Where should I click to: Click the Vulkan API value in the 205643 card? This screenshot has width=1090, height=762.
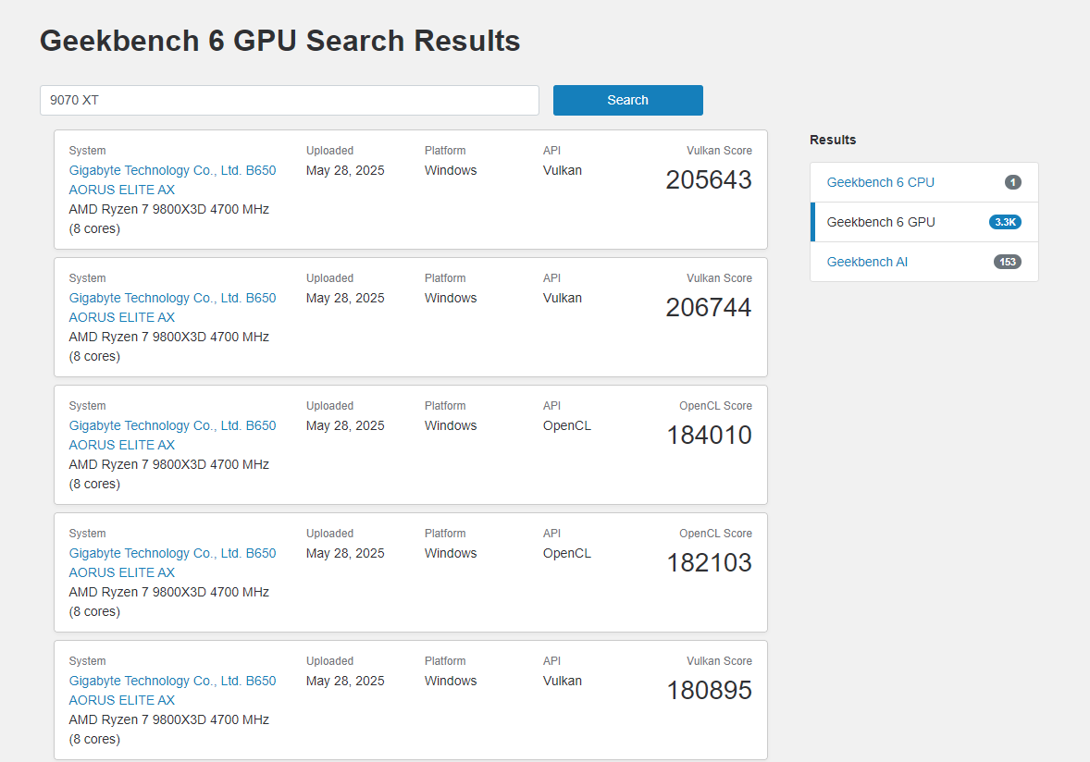tap(563, 171)
